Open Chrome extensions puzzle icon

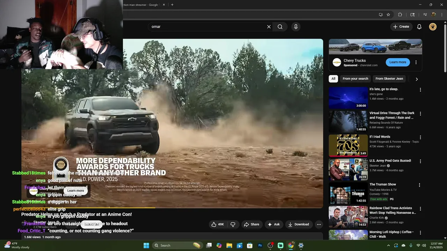400,15
